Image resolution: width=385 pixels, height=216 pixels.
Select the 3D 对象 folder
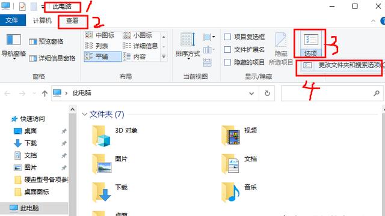point(115,136)
